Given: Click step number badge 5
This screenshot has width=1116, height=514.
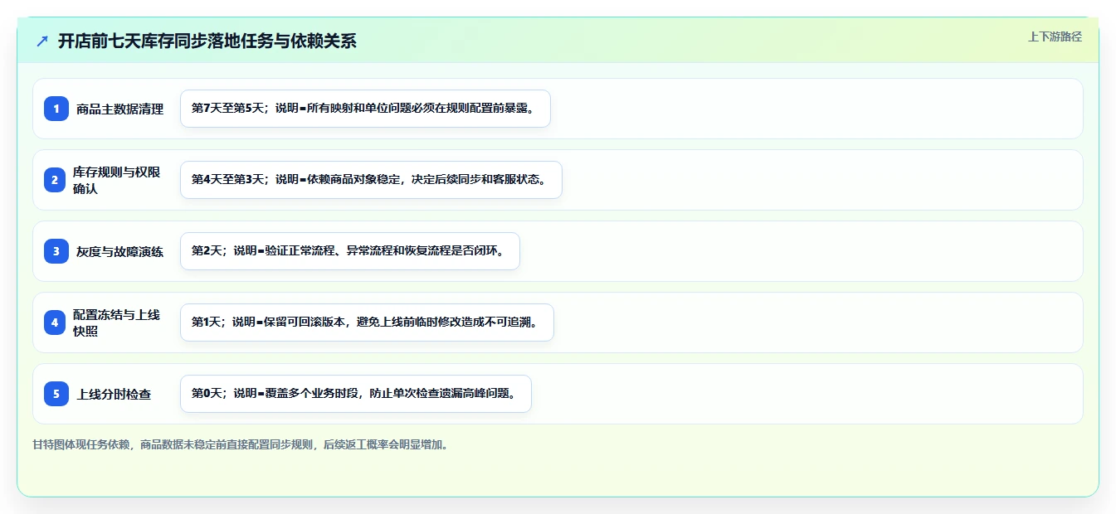Looking at the screenshot, I should pyautogui.click(x=56, y=394).
